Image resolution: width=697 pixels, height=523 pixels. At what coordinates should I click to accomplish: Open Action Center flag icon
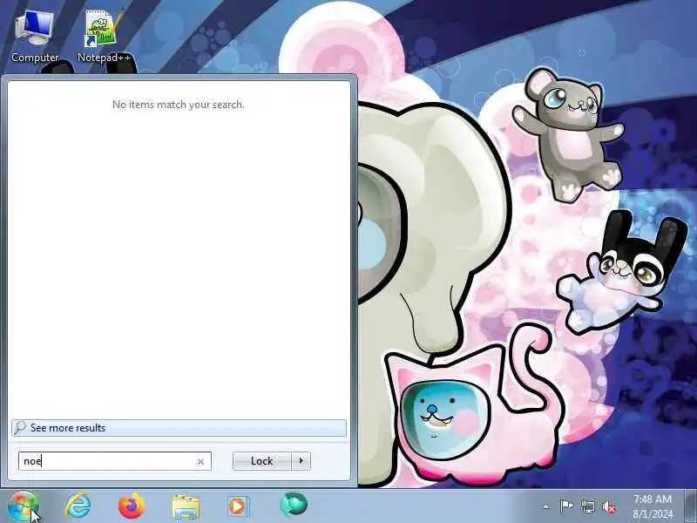pos(566,506)
